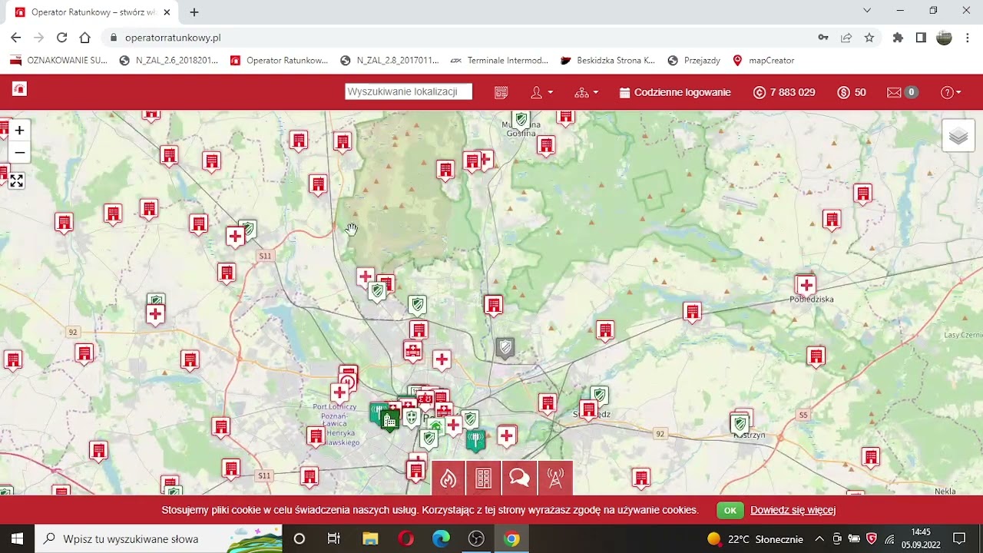This screenshot has height=553, width=983.
Task: Expand the user profile dropdown
Action: point(541,92)
